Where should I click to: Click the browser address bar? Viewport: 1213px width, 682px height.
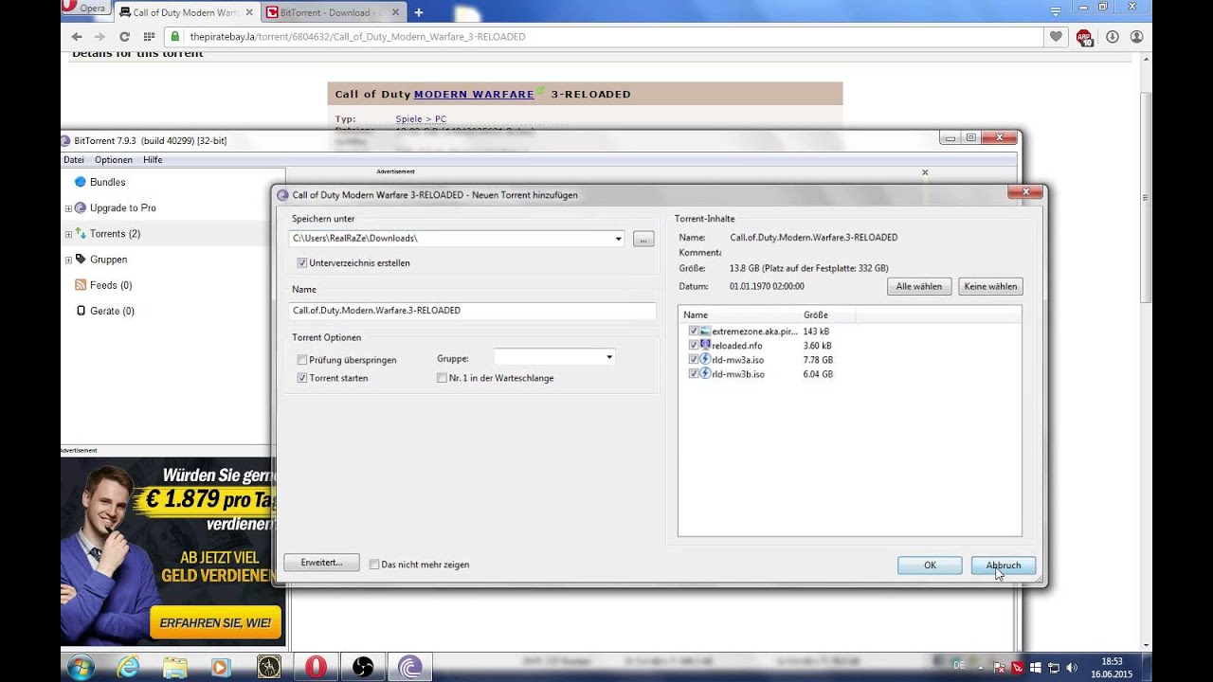pyautogui.click(x=603, y=36)
